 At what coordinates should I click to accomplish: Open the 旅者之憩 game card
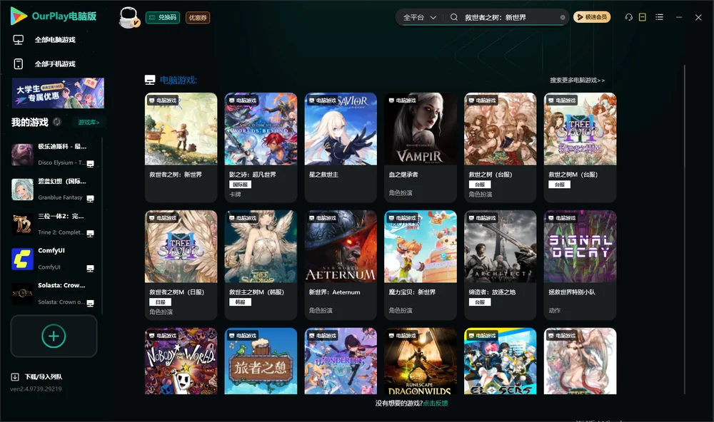[261, 361]
